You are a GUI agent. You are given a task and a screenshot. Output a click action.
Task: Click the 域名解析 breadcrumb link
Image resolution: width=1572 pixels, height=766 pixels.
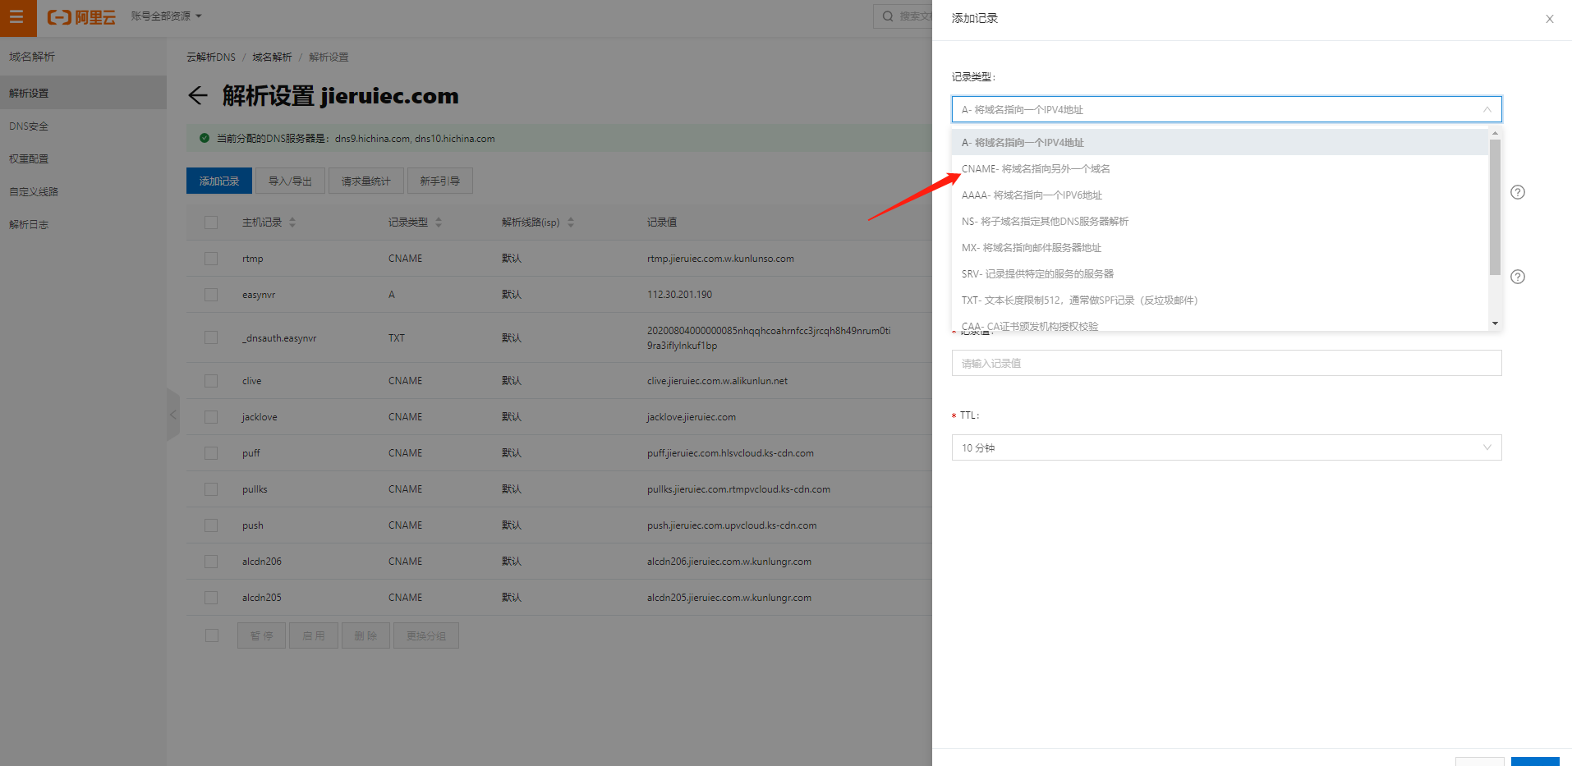(x=272, y=57)
